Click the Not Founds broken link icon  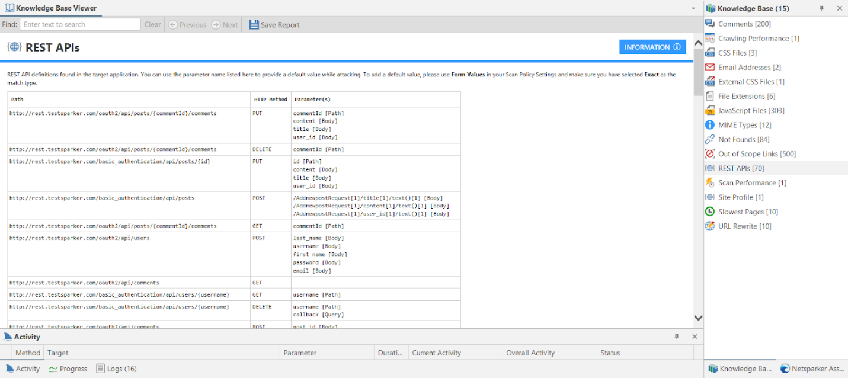pos(709,139)
